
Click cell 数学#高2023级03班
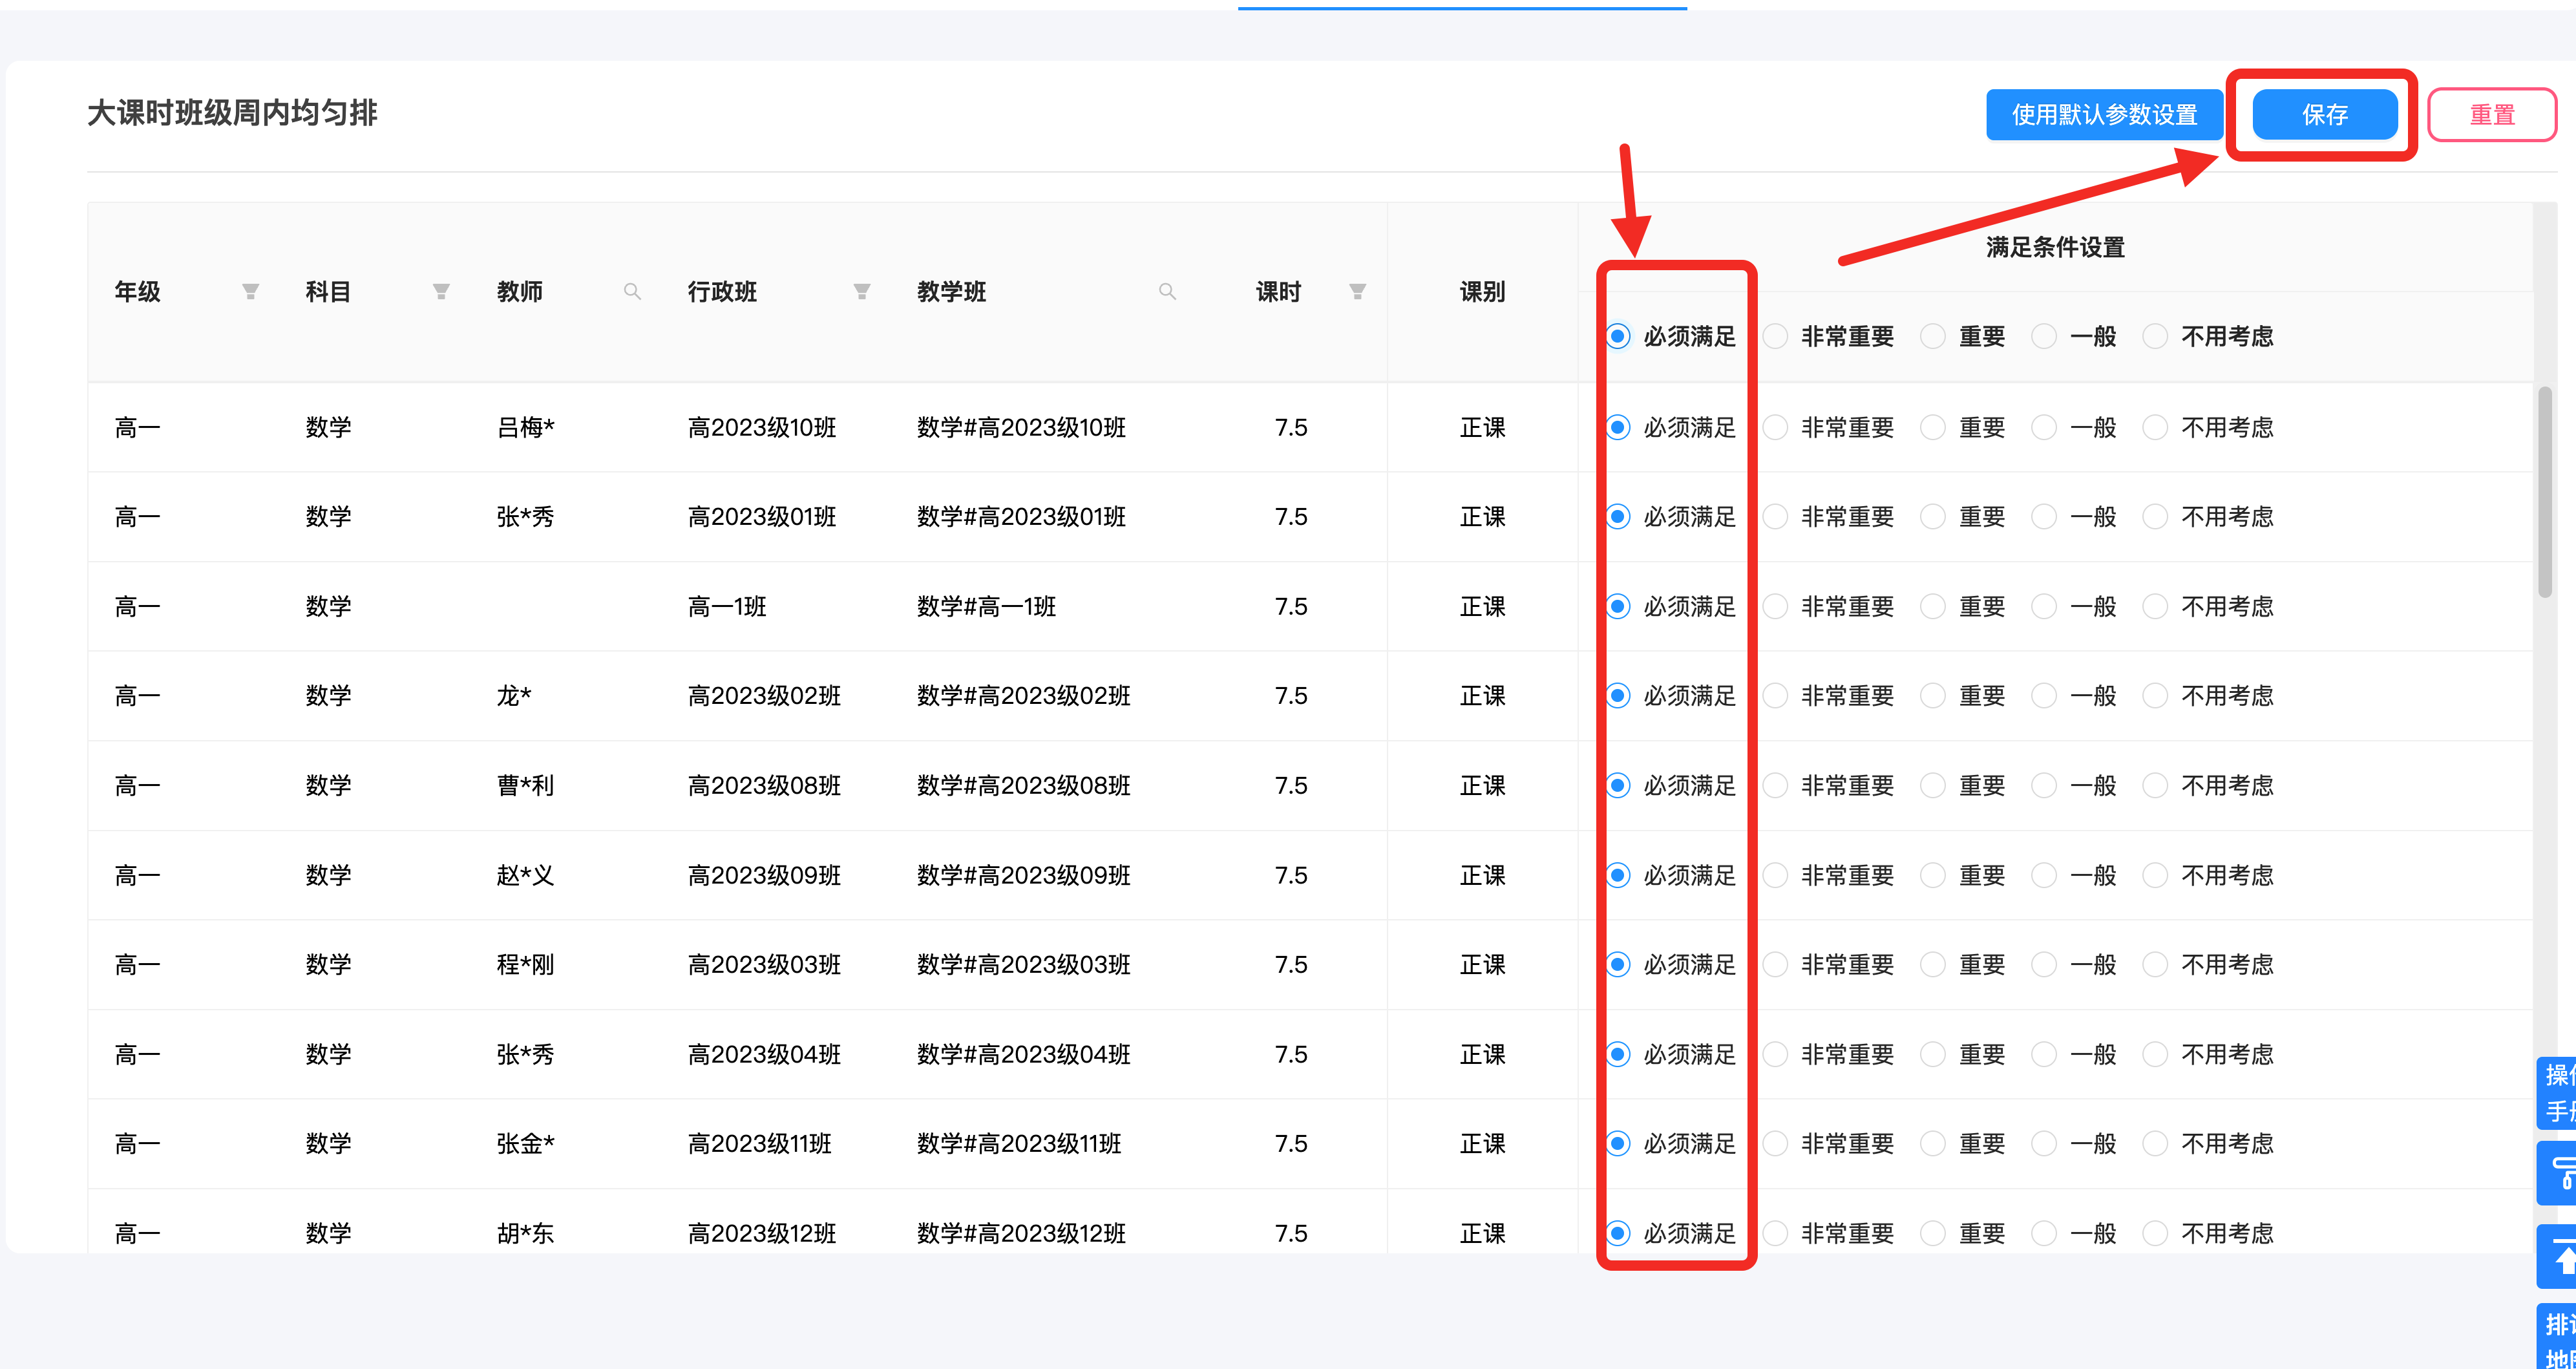pyautogui.click(x=1024, y=964)
